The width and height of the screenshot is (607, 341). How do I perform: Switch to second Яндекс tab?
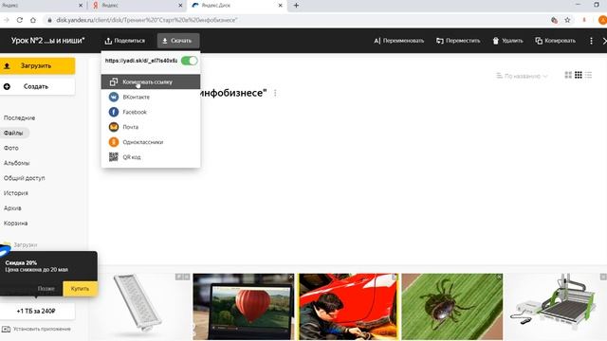click(x=137, y=6)
